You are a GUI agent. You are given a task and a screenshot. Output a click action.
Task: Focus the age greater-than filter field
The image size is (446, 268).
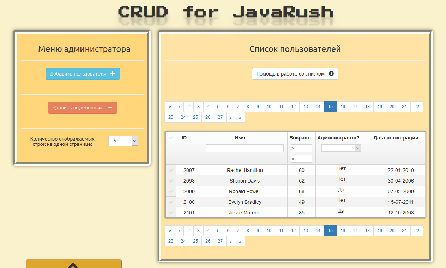[301, 148]
